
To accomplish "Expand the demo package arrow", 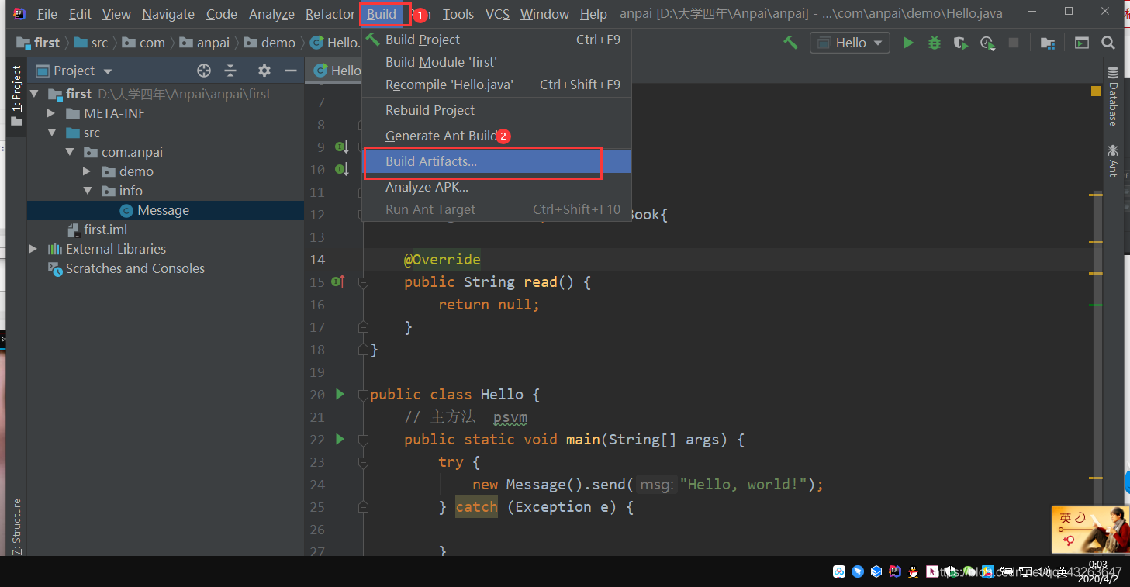I will point(88,171).
